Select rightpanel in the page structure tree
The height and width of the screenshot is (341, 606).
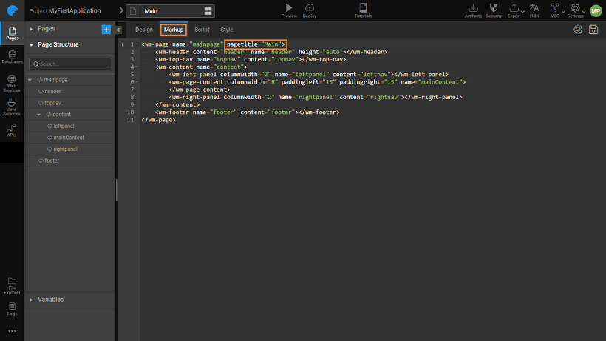(65, 149)
